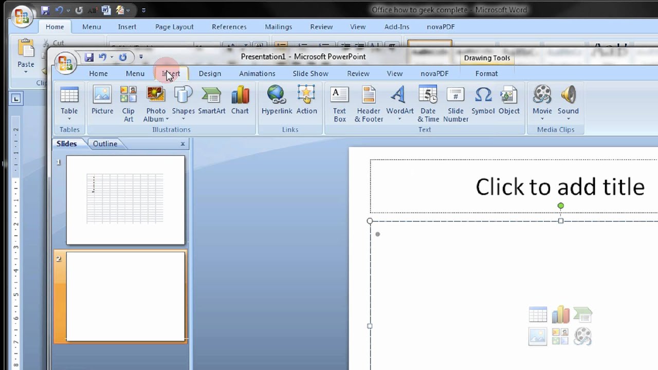The height and width of the screenshot is (370, 658).
Task: Expand the Movie dropdown arrow
Action: click(x=542, y=119)
